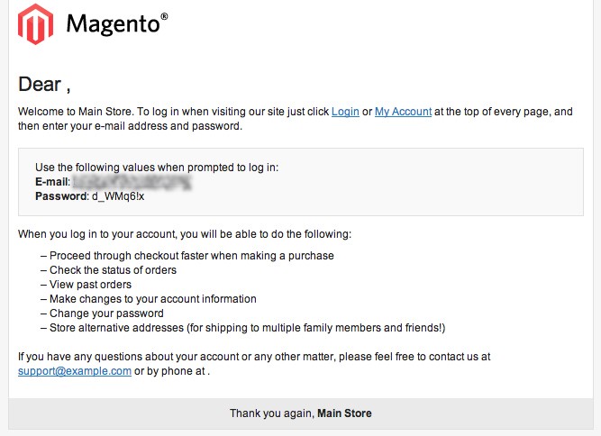Click the Password label in credentials box
The image size is (601, 436).
coord(62,196)
